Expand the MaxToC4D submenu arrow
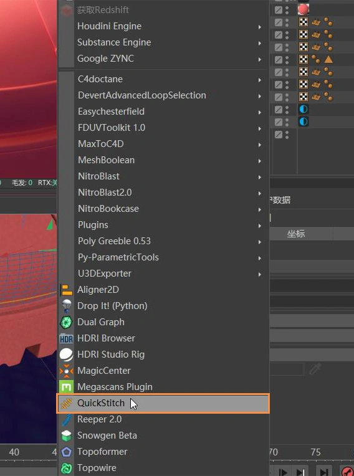This screenshot has height=476, width=354. tap(260, 145)
